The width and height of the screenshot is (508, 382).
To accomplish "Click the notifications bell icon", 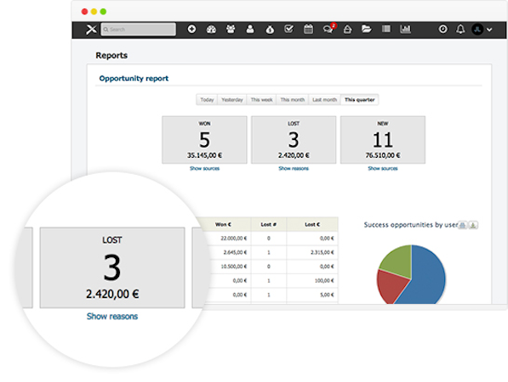I will pos(460,29).
